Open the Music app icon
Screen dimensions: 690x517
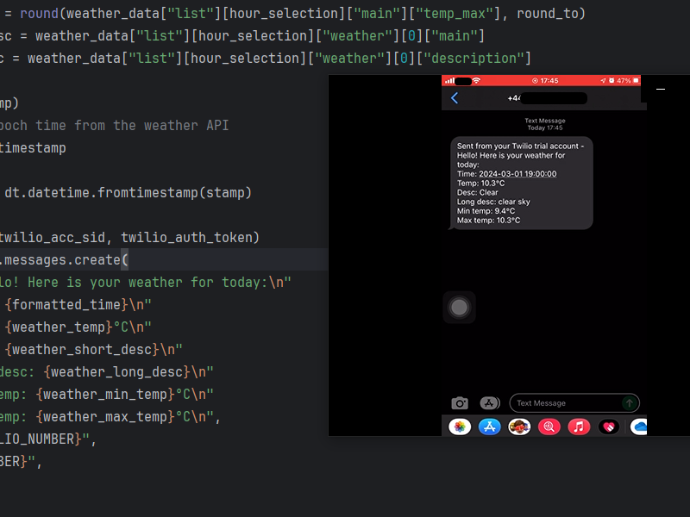coord(580,427)
